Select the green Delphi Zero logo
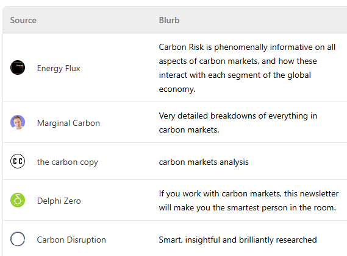 click(18, 200)
